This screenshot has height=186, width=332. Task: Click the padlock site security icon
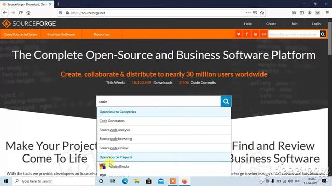point(67,13)
